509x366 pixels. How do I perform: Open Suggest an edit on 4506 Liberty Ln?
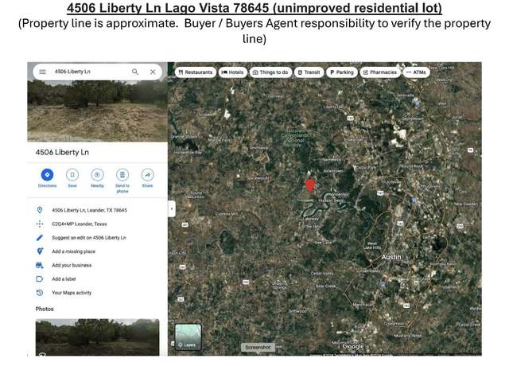(89, 238)
